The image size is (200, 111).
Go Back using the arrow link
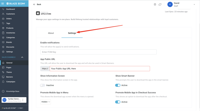click(x=37, y=4)
